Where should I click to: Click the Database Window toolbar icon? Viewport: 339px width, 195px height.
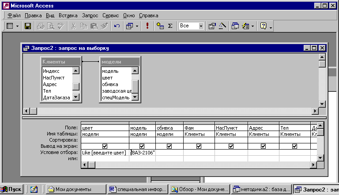pyautogui.click(x=235, y=26)
